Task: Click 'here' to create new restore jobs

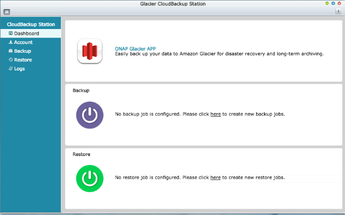Action: pyautogui.click(x=215, y=177)
